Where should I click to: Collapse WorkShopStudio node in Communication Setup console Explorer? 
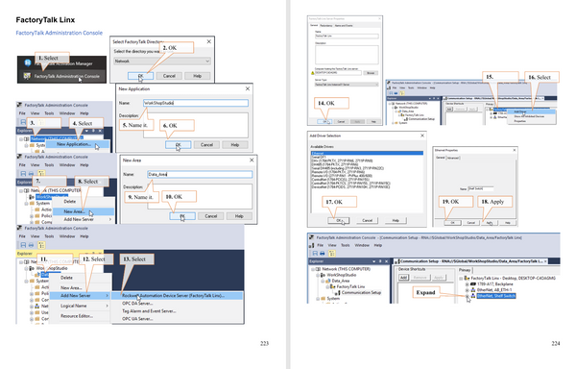point(318,275)
